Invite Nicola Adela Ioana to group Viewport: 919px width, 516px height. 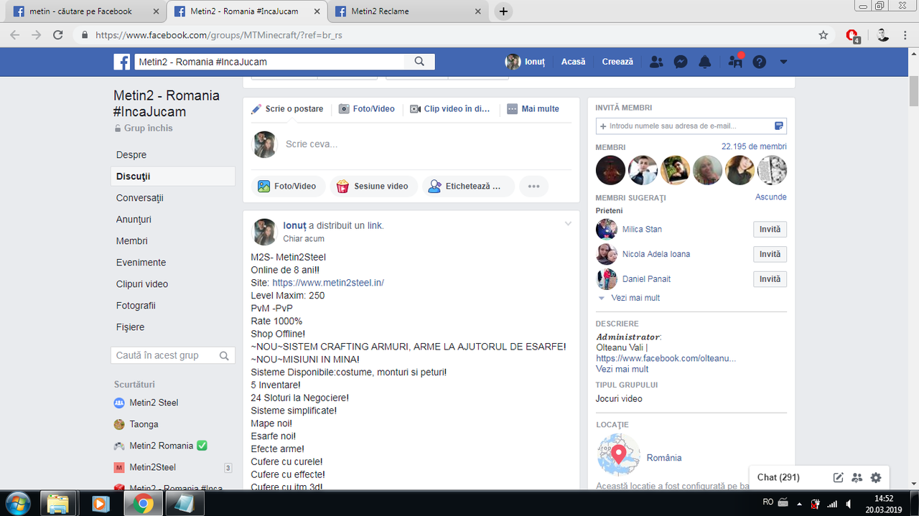770,254
